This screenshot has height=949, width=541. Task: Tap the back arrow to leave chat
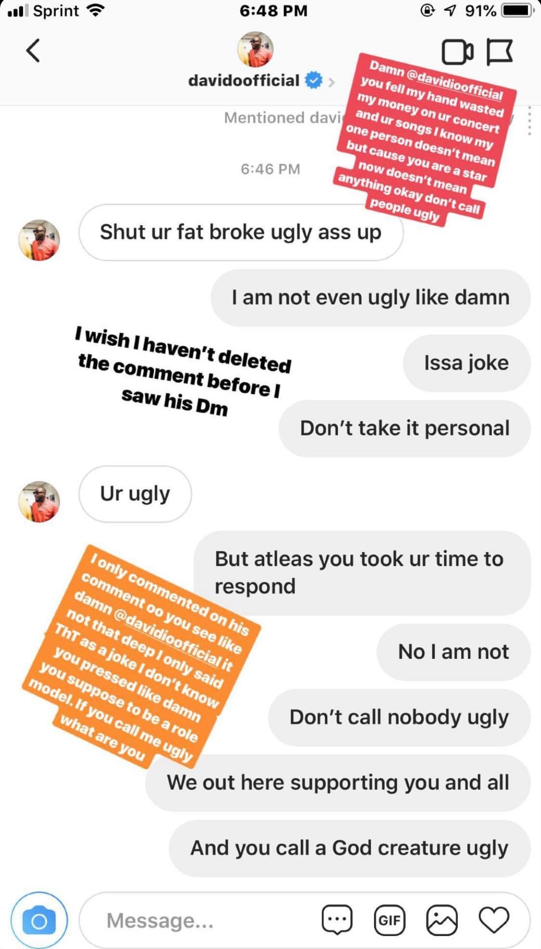(33, 51)
